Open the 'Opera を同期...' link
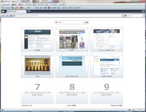The width and height of the screenshot is (146, 112). point(72,105)
